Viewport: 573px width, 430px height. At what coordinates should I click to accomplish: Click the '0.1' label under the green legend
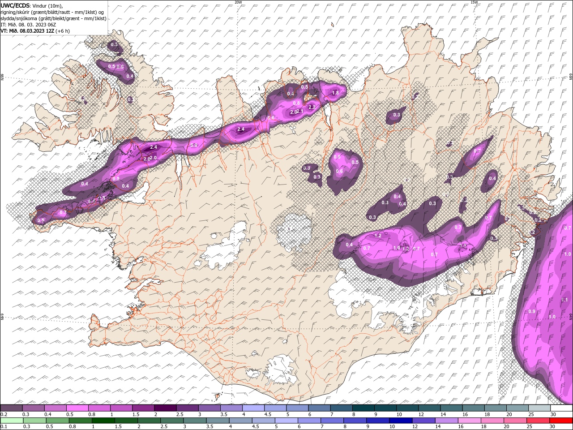[4, 427]
